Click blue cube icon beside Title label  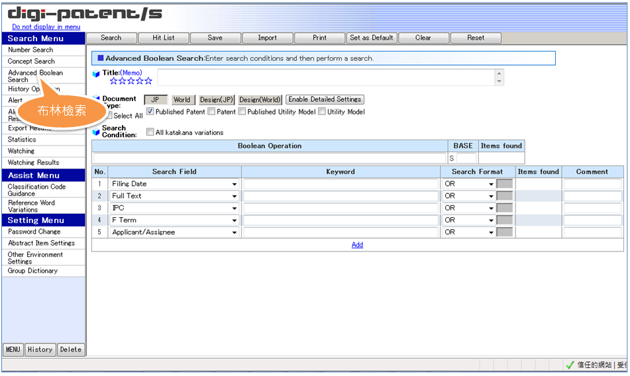(x=96, y=74)
